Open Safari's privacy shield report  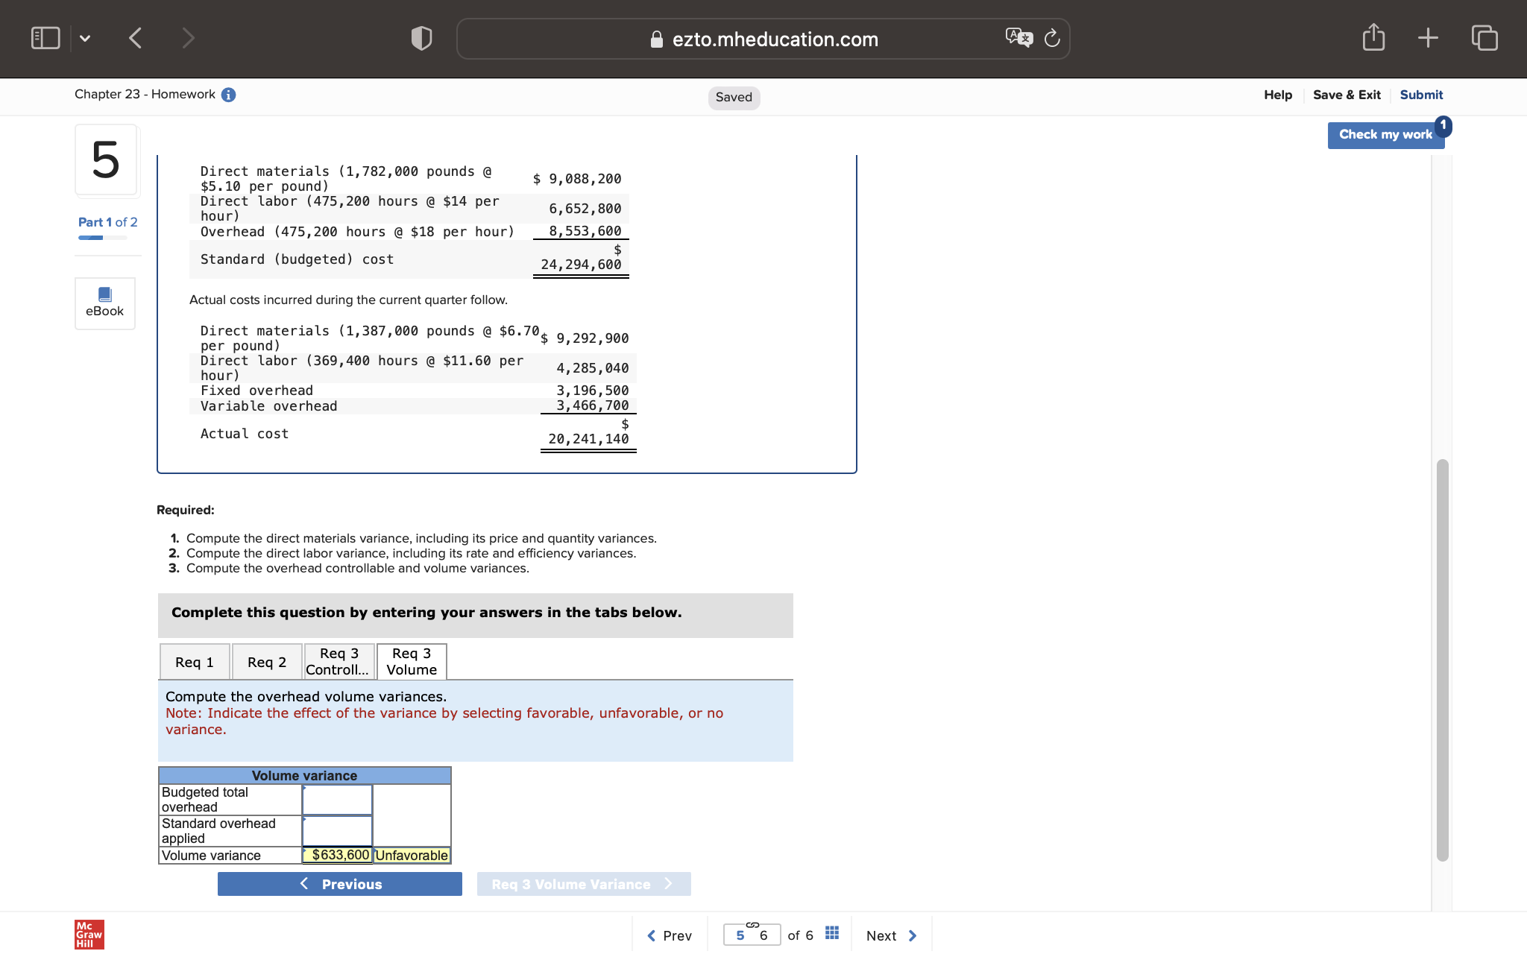421,37
